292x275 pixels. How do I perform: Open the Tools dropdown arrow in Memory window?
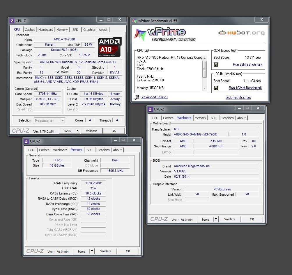92,251
